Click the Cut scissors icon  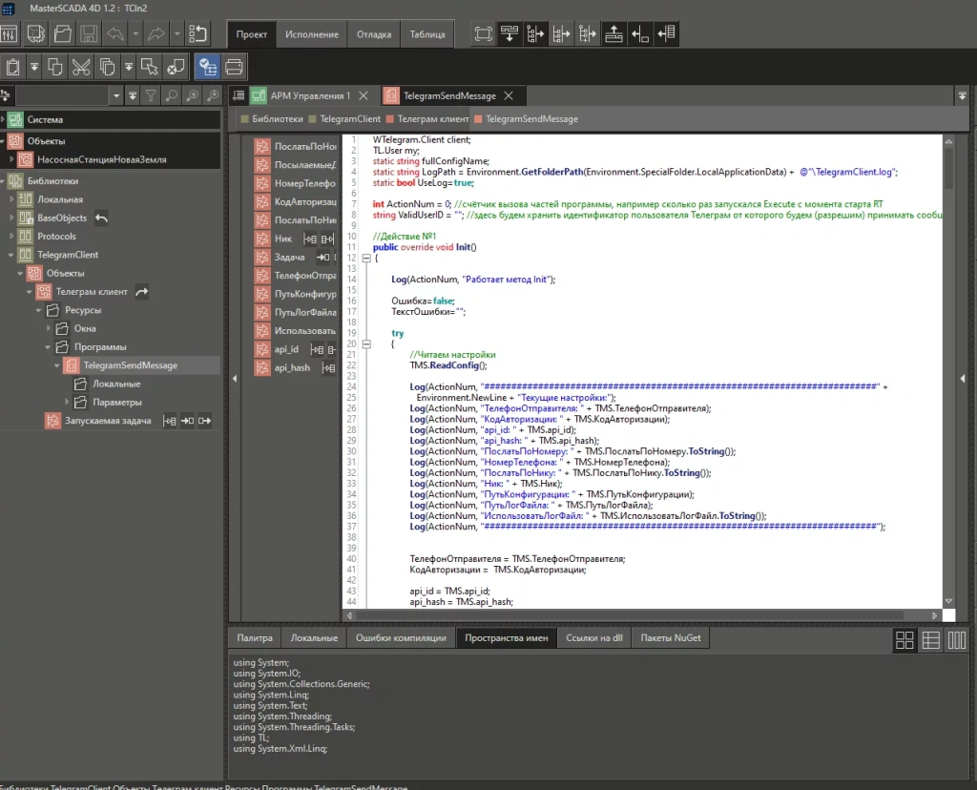click(81, 67)
